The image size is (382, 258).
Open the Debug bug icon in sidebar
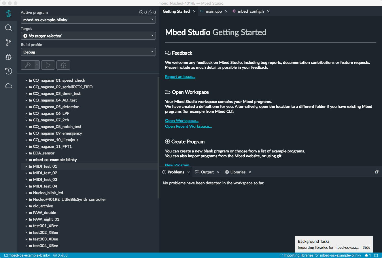9,57
